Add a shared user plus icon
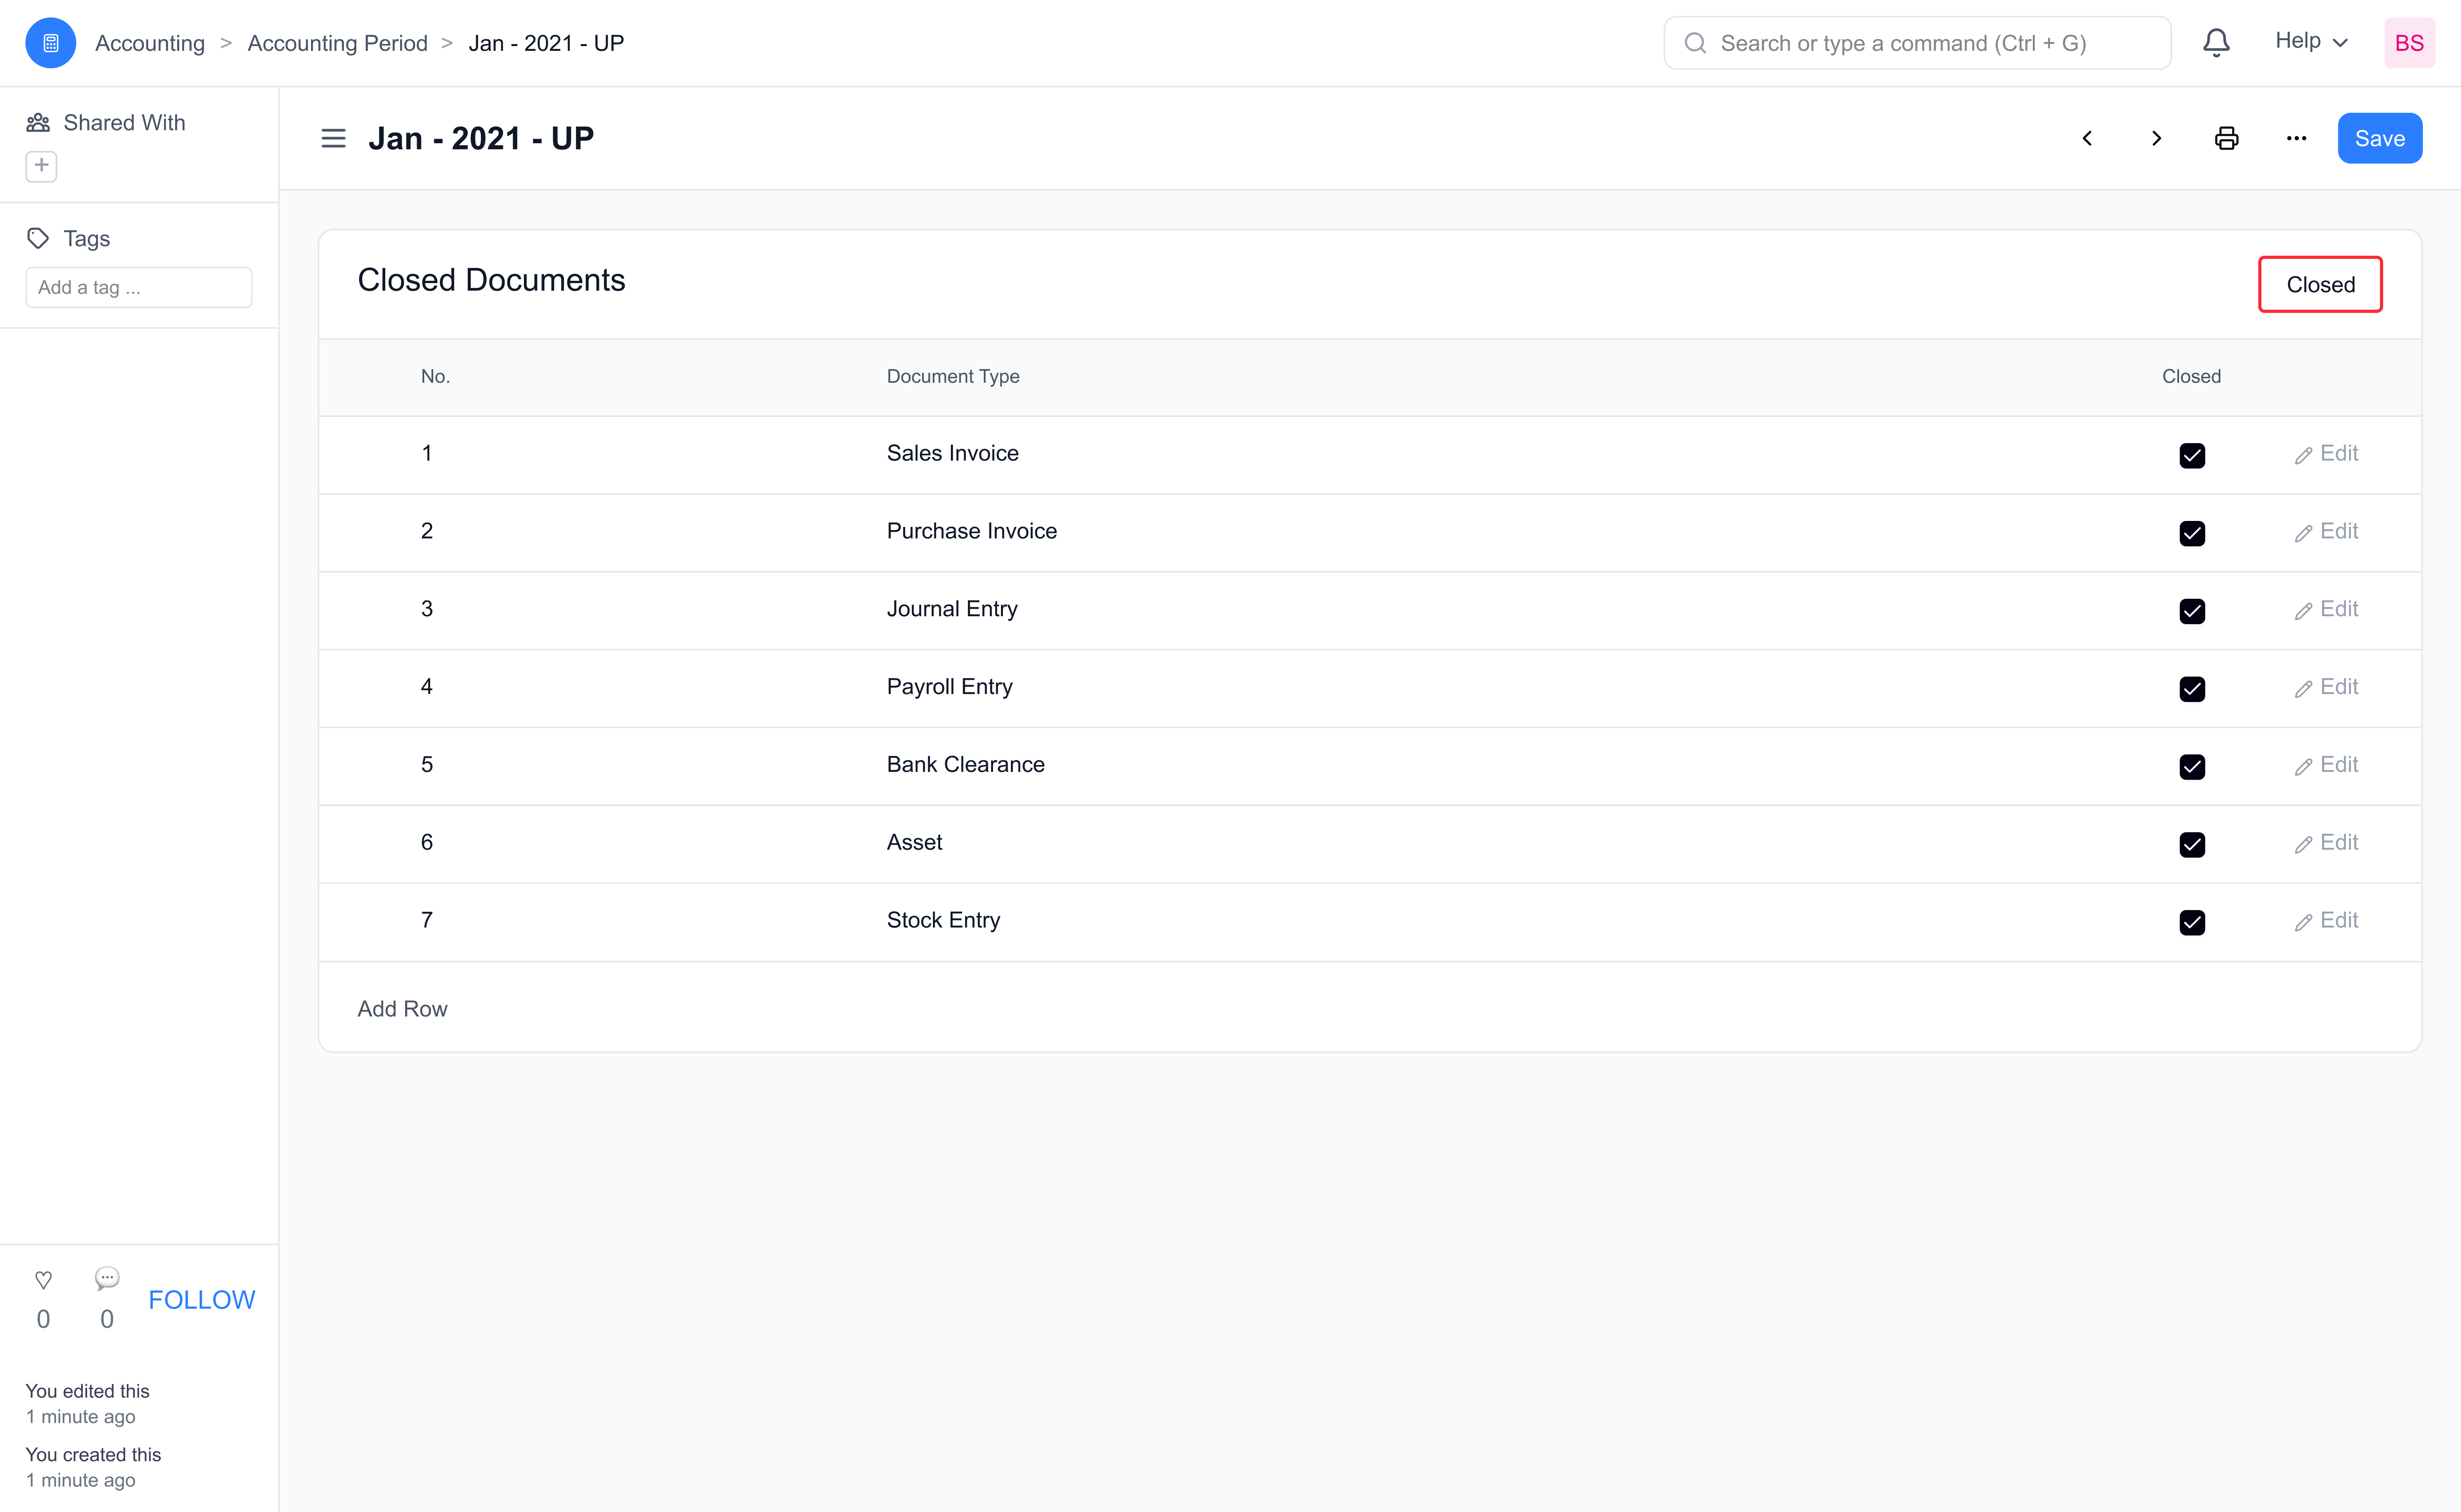The image size is (2461, 1512). pyautogui.click(x=41, y=165)
